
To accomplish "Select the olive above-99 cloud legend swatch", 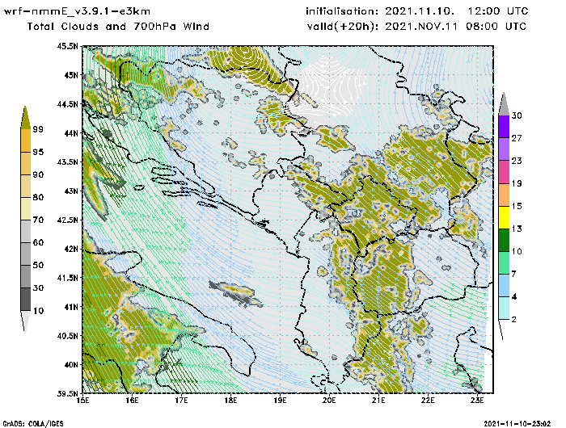I will (25, 118).
